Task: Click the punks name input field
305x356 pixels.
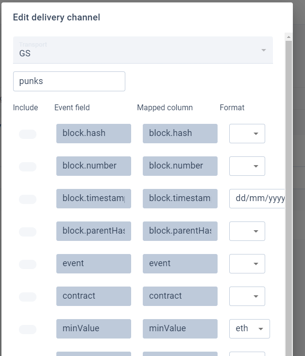Action: click(x=69, y=81)
